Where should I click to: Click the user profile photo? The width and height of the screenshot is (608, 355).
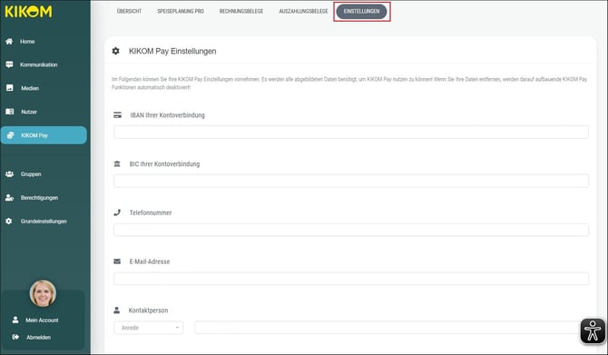click(x=43, y=293)
